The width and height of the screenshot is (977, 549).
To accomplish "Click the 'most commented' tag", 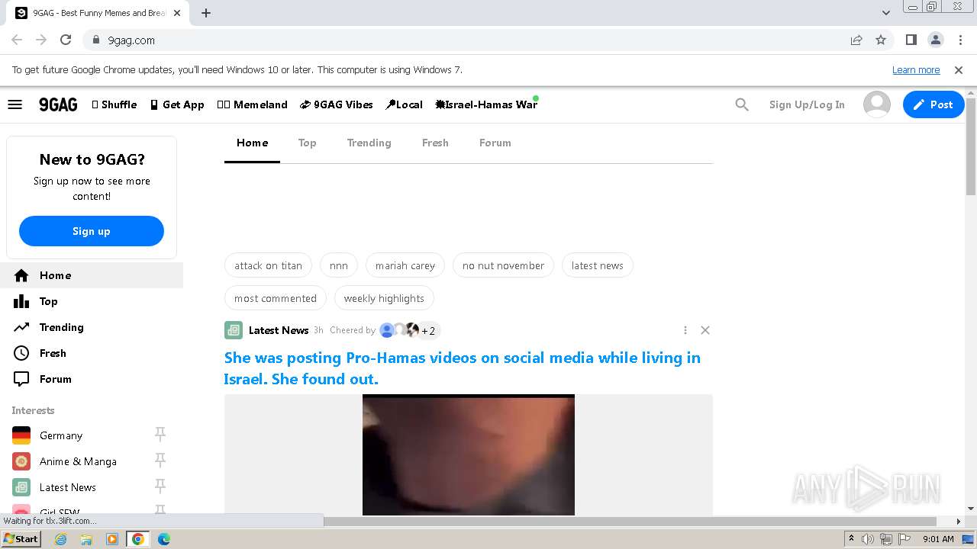I will pyautogui.click(x=276, y=298).
